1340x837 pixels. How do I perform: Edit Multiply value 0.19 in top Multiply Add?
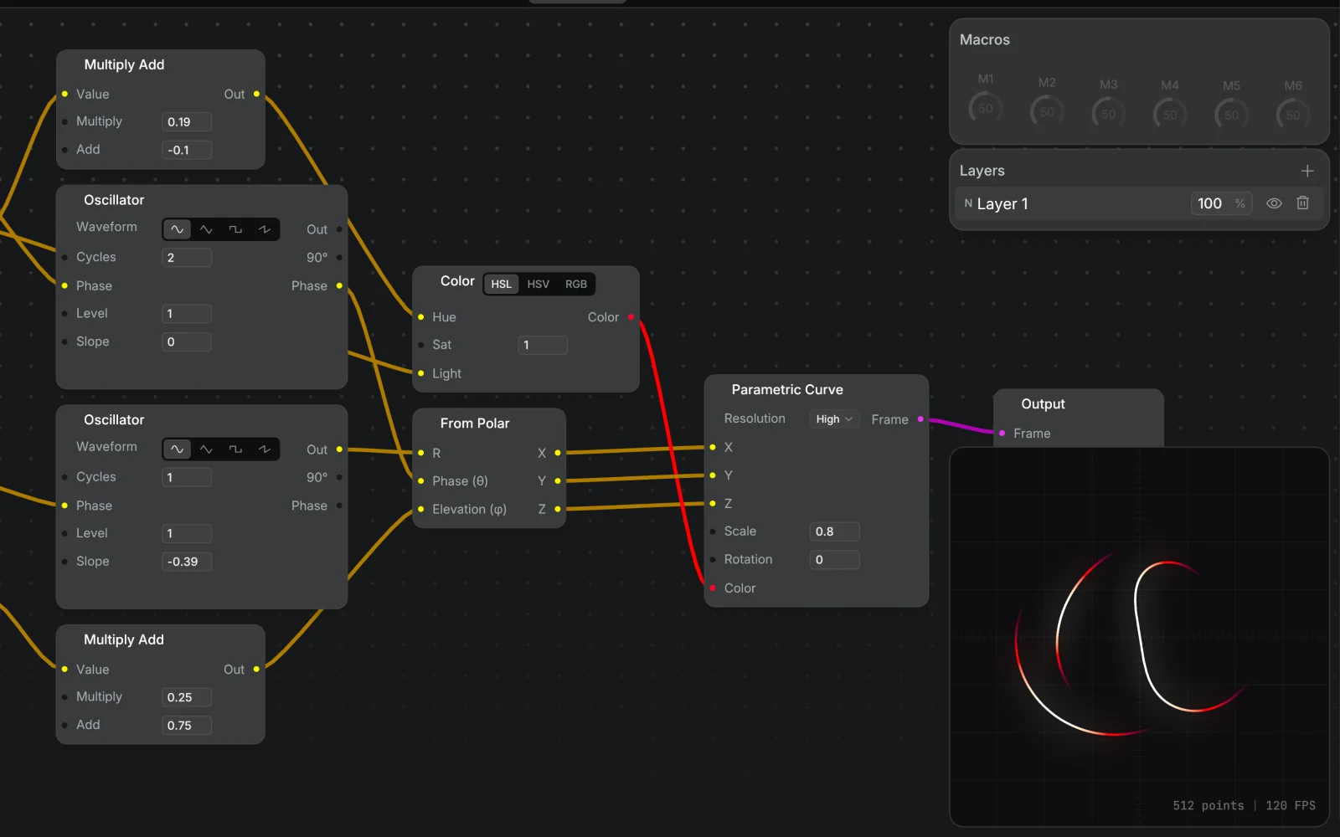[187, 122]
